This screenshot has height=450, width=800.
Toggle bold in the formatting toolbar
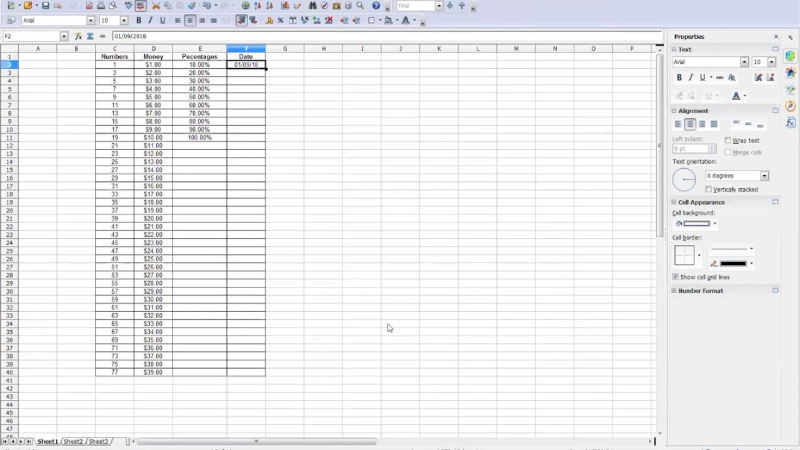click(x=139, y=21)
